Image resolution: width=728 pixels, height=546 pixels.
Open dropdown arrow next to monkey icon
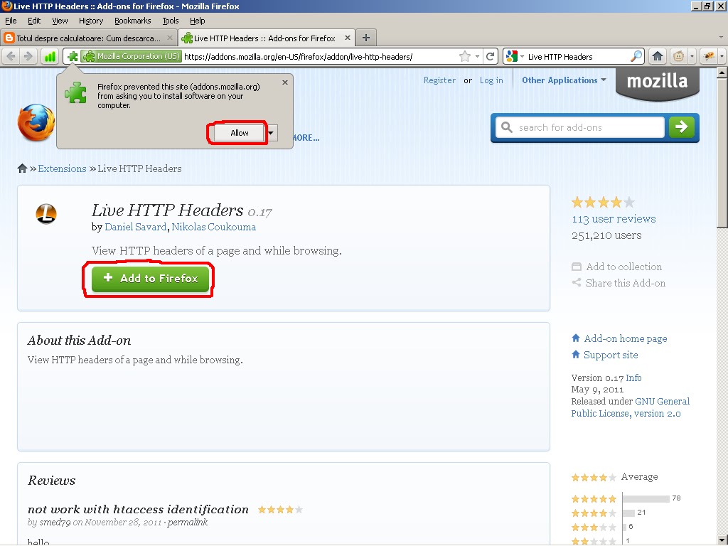click(692, 57)
